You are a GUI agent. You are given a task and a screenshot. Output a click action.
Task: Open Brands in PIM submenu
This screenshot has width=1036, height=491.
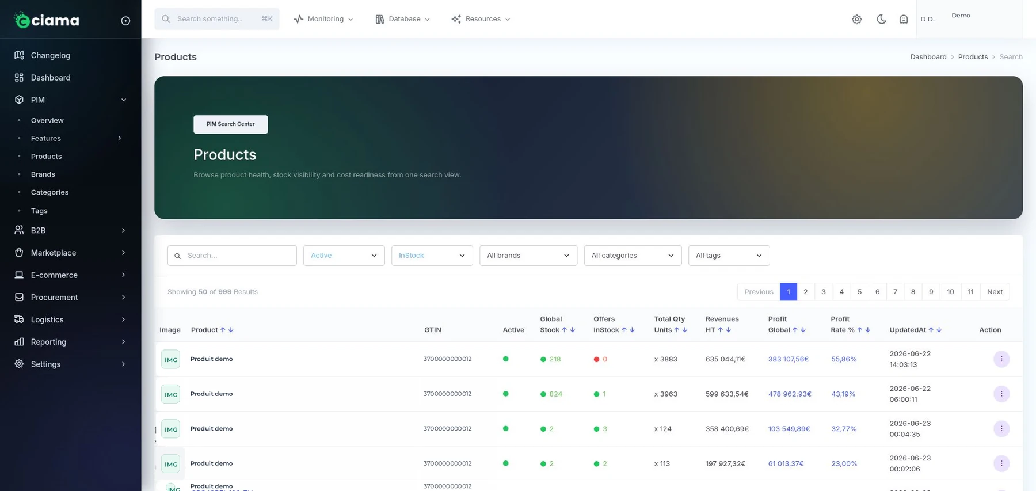(43, 174)
